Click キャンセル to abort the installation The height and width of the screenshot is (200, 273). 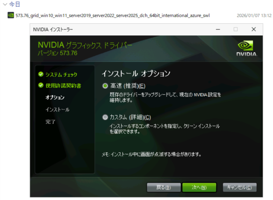[x=240, y=187]
